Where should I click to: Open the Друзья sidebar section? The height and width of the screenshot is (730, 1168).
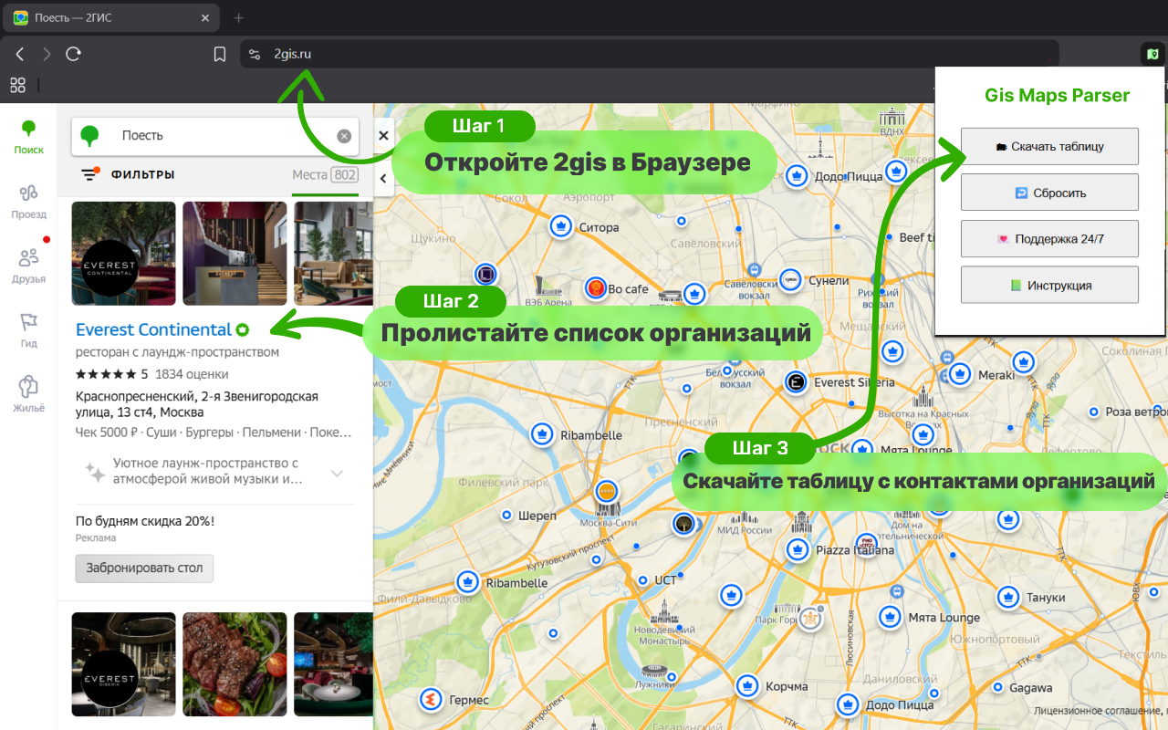point(28,266)
